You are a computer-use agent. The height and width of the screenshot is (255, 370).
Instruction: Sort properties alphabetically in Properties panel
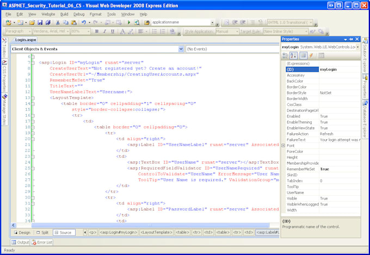pos(294,55)
